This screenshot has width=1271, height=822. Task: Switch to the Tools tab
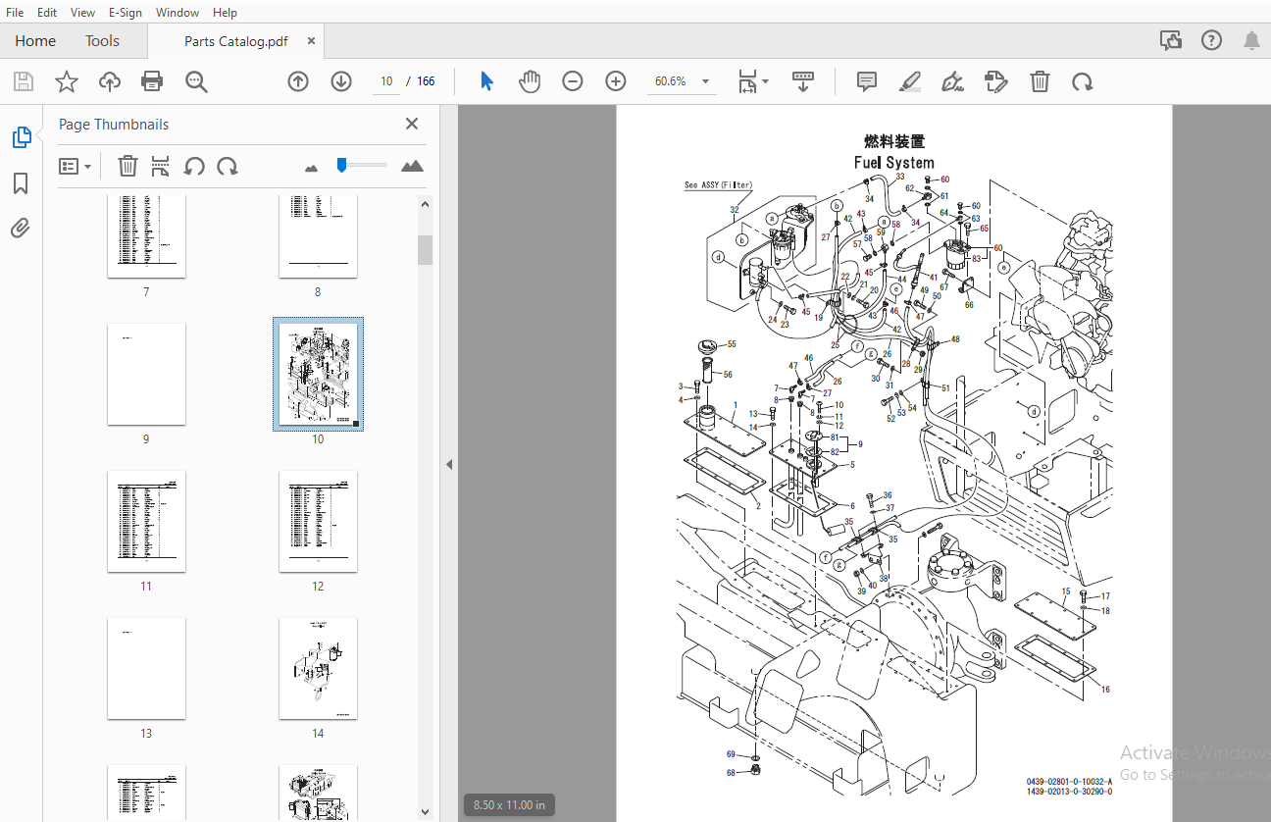click(102, 41)
